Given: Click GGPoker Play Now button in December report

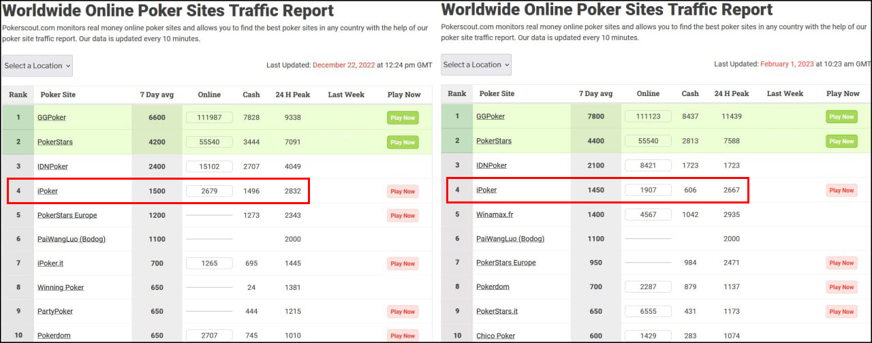Looking at the screenshot, I should [x=403, y=118].
